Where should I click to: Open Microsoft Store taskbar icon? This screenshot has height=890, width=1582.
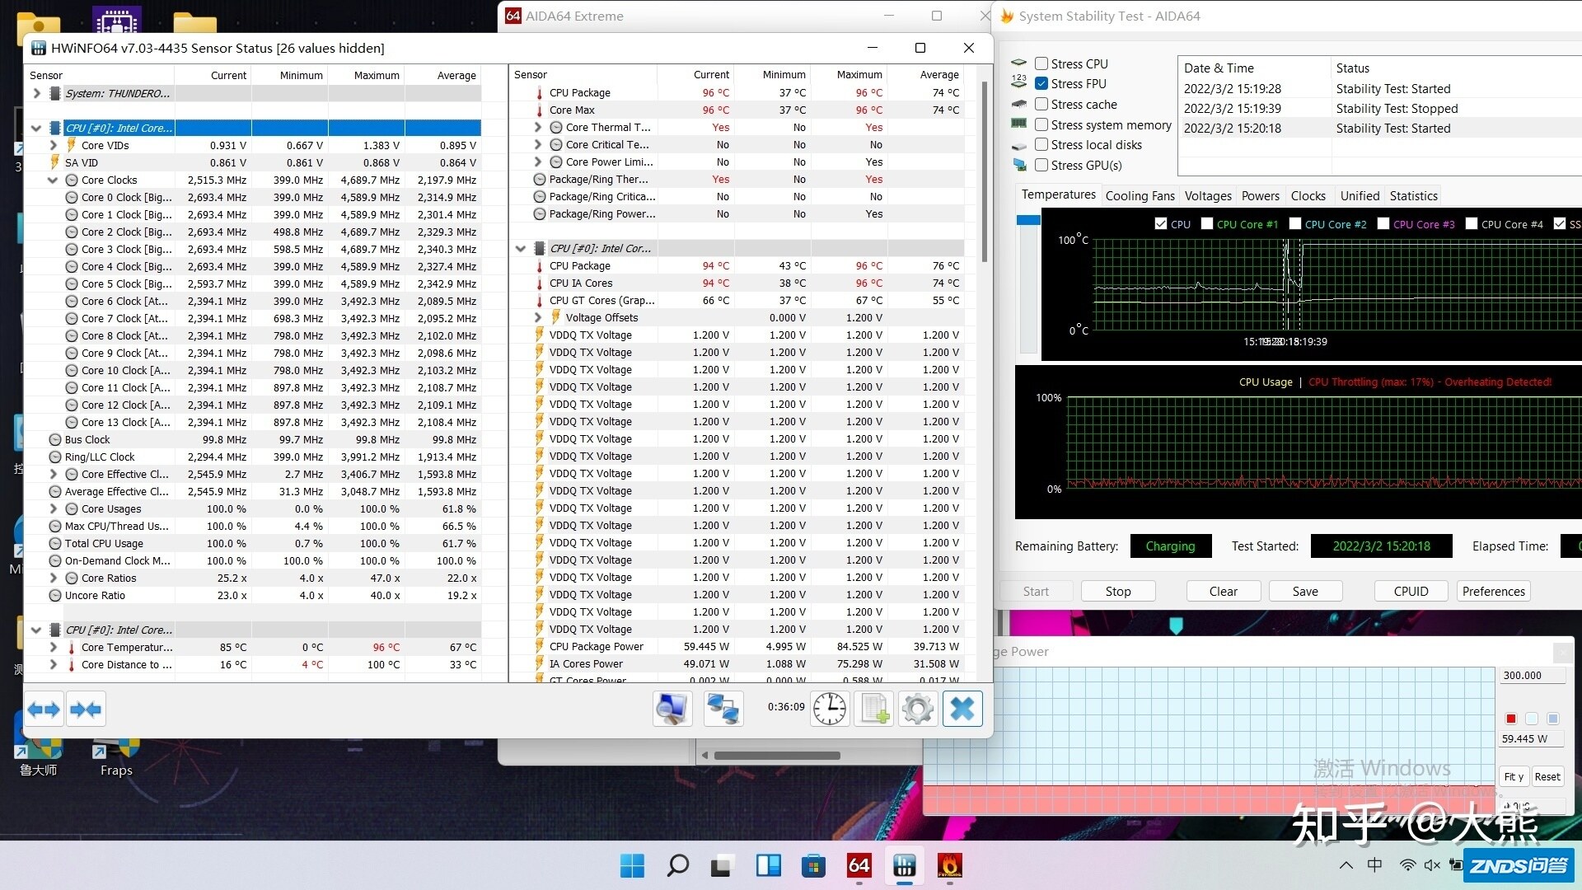pos(813,865)
